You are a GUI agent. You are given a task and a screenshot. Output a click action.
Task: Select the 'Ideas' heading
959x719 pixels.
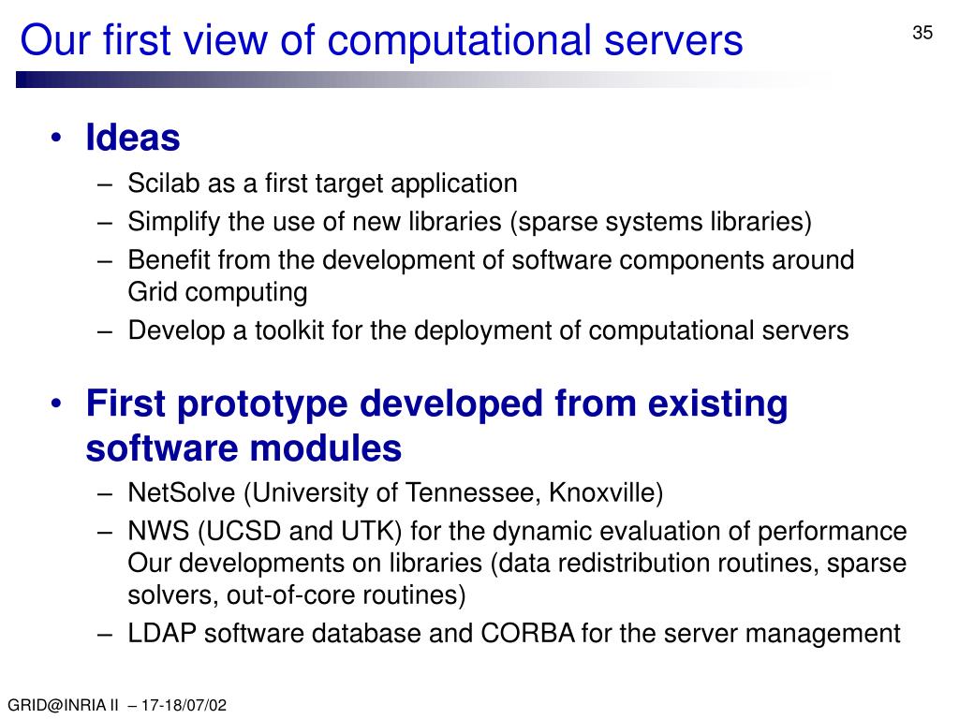pyautogui.click(x=133, y=137)
